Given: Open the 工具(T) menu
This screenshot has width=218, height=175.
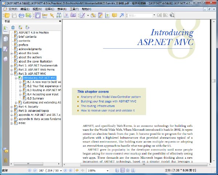Looking at the screenshot, I should pyautogui.click(x=74, y=9).
